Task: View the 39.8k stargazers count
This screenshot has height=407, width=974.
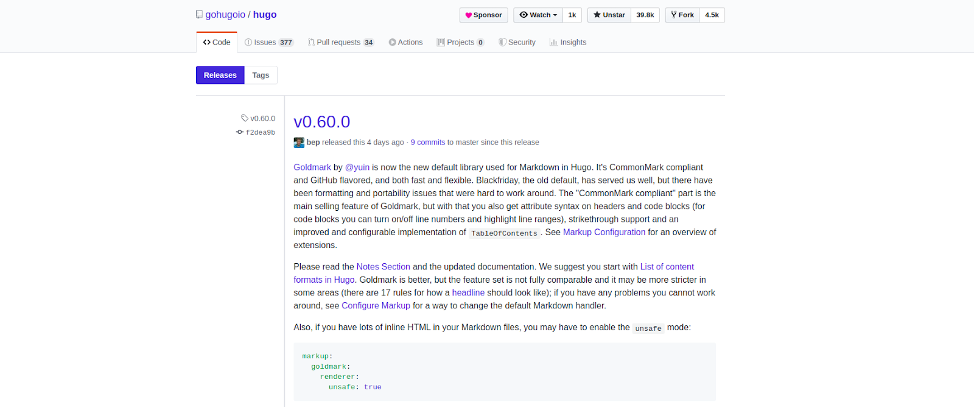Action: point(645,15)
